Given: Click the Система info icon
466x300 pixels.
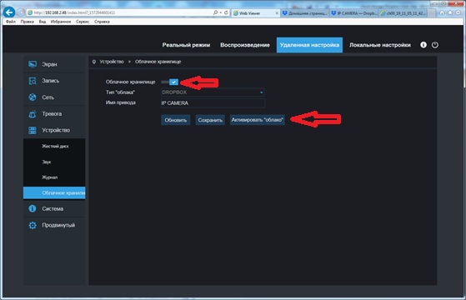Looking at the screenshot, I should [33, 208].
